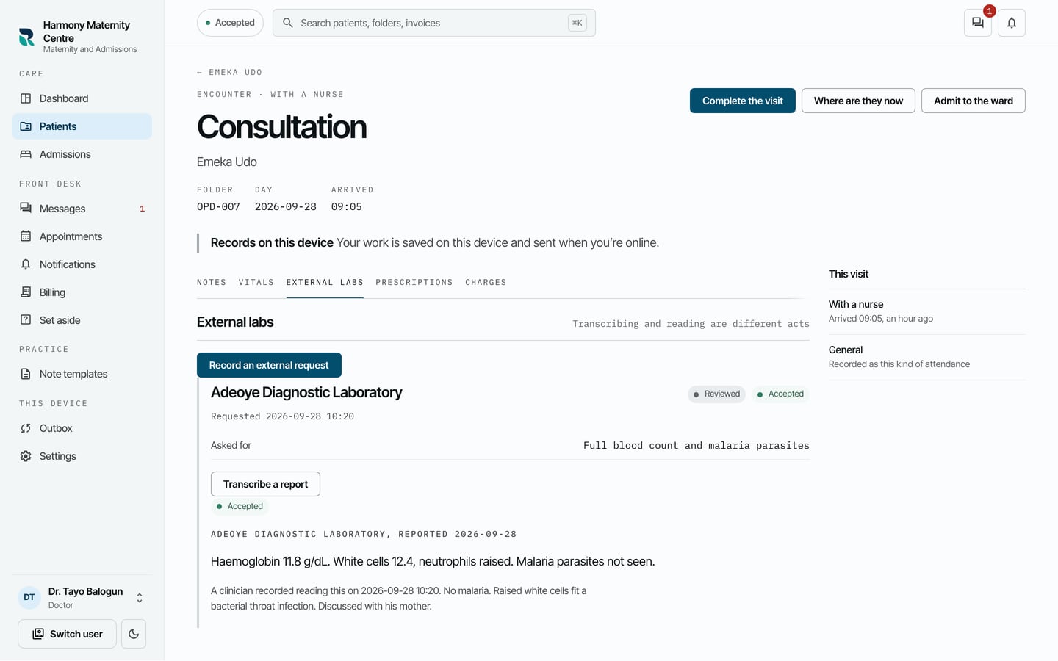1058x661 pixels.
Task: Click the Accepted status pill in top bar
Action: pyautogui.click(x=230, y=23)
